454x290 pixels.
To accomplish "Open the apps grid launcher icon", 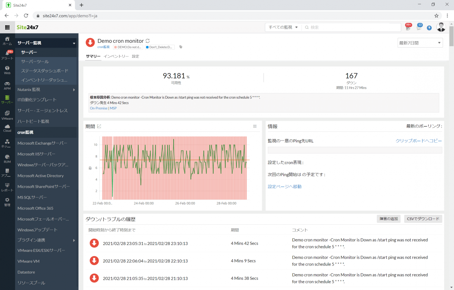I will pyautogui.click(x=7, y=28).
